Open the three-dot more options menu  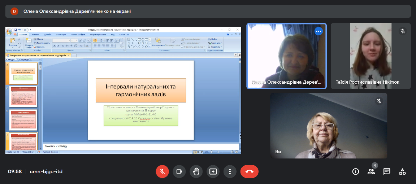click(x=230, y=171)
